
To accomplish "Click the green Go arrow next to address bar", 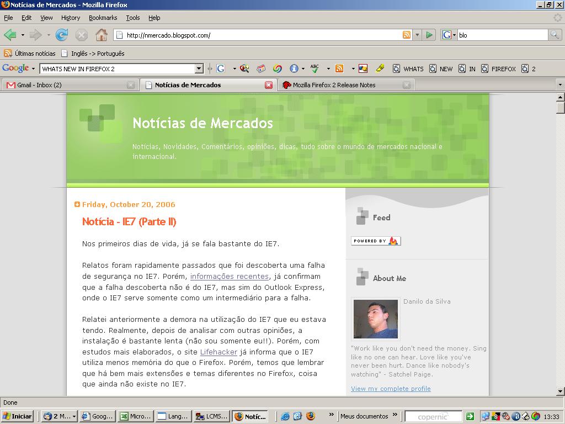I will click(x=429, y=35).
